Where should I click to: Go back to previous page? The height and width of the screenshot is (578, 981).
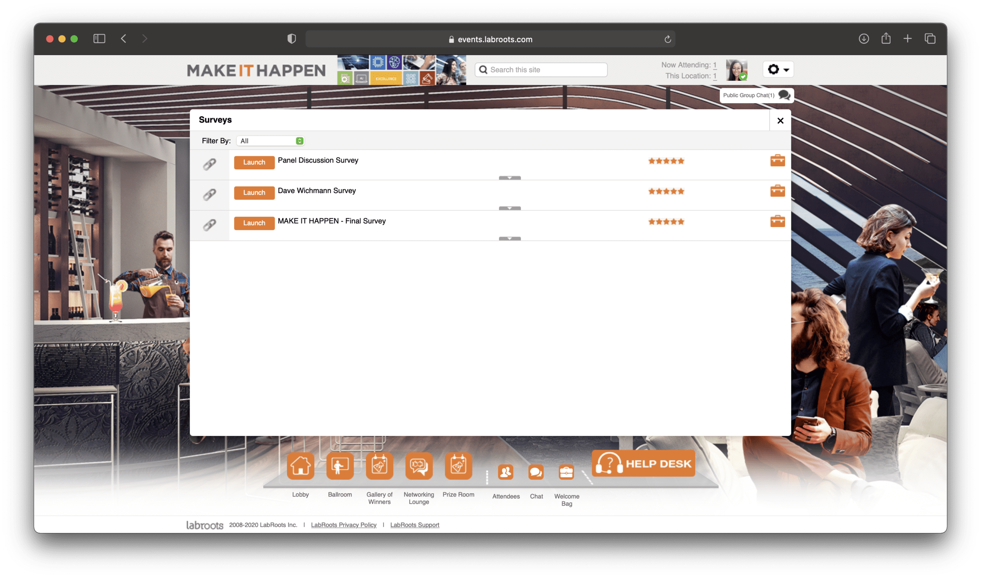tap(123, 39)
